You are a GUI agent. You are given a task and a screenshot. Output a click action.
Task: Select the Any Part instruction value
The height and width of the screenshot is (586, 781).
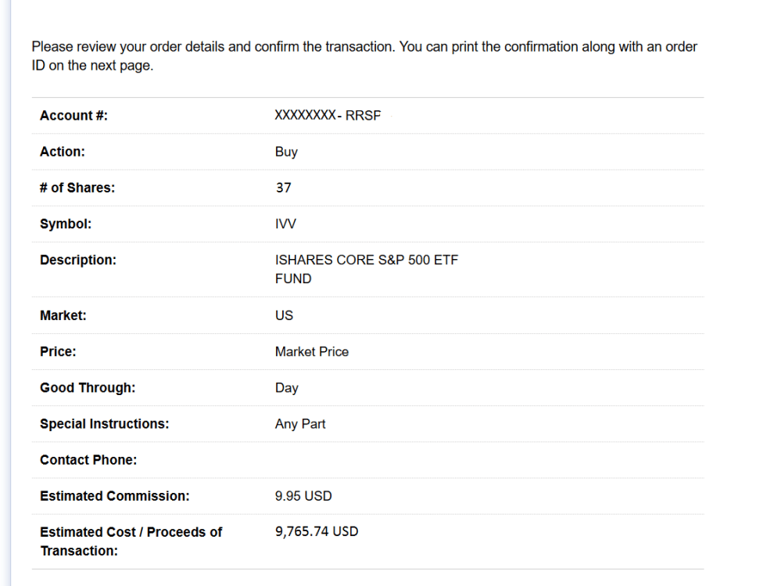(x=300, y=423)
